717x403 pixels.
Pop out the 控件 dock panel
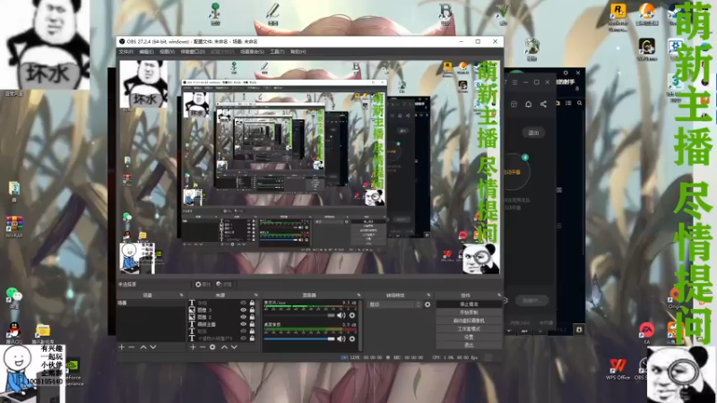coord(498,296)
